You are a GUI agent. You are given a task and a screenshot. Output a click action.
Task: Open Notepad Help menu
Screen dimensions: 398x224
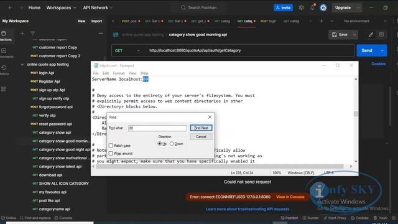pyautogui.click(x=144, y=73)
